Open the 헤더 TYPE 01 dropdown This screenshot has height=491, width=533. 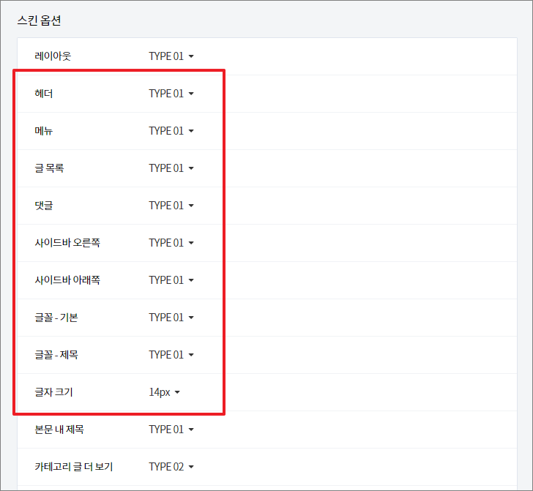click(x=171, y=94)
